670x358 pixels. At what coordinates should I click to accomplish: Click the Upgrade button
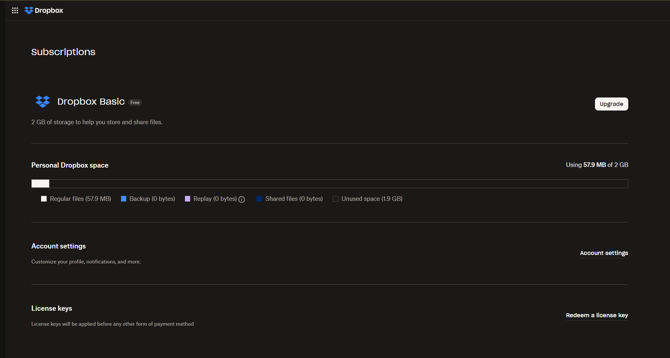[611, 104]
